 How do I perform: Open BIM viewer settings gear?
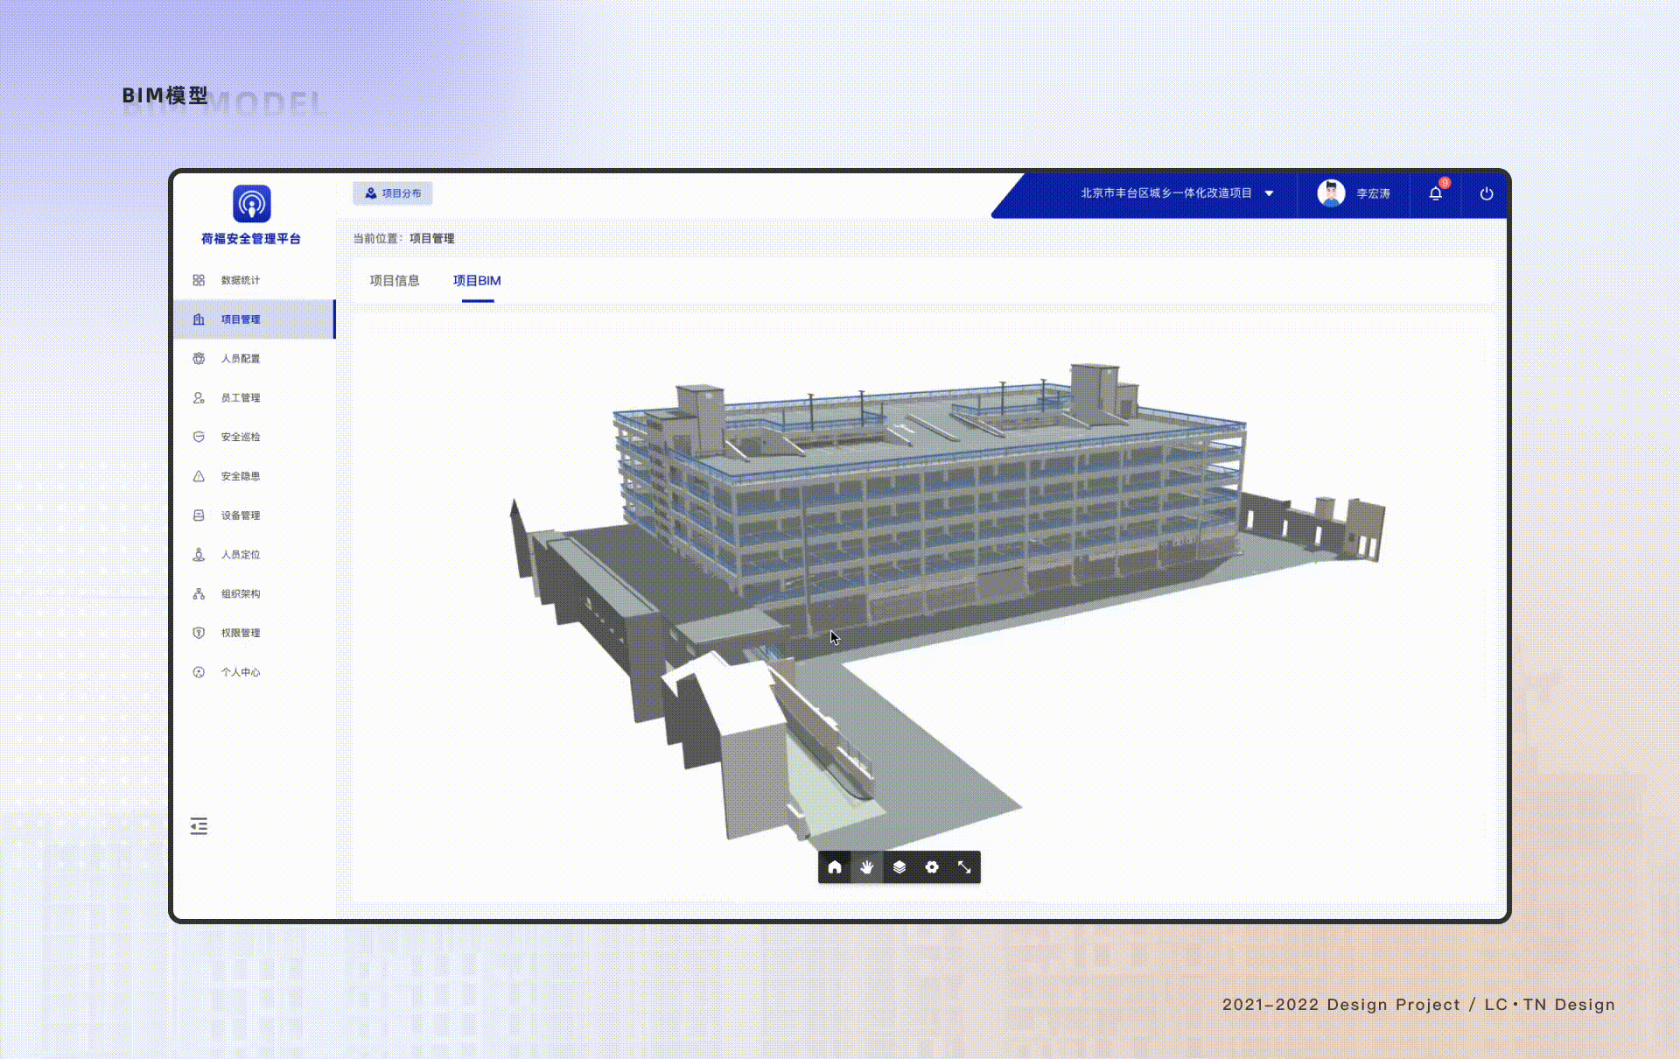pyautogui.click(x=932, y=867)
